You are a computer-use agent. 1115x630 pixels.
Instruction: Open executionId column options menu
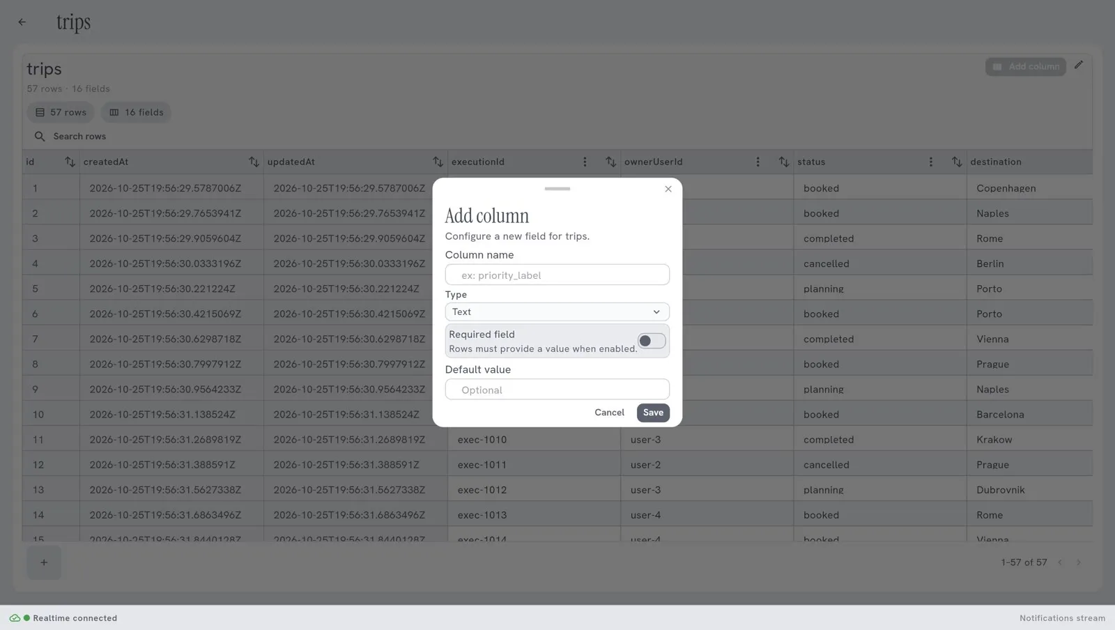(x=585, y=162)
